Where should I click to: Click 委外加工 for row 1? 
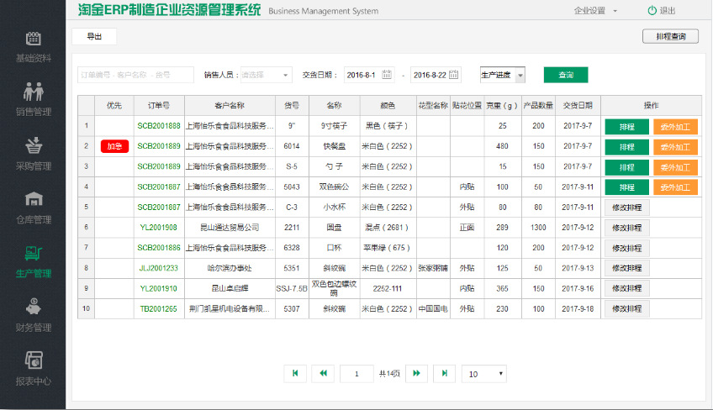tap(675, 126)
